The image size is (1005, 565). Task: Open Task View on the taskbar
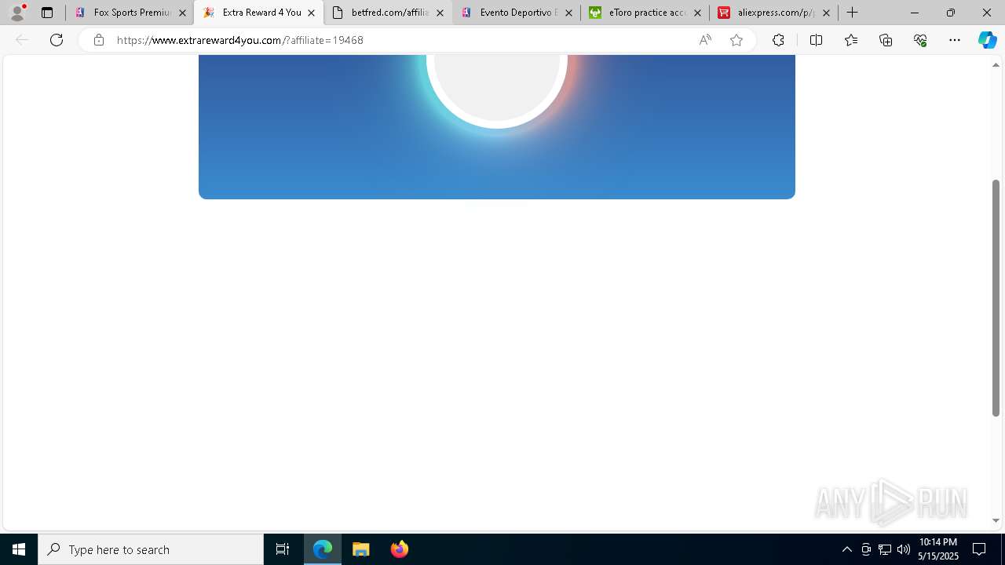(x=283, y=549)
